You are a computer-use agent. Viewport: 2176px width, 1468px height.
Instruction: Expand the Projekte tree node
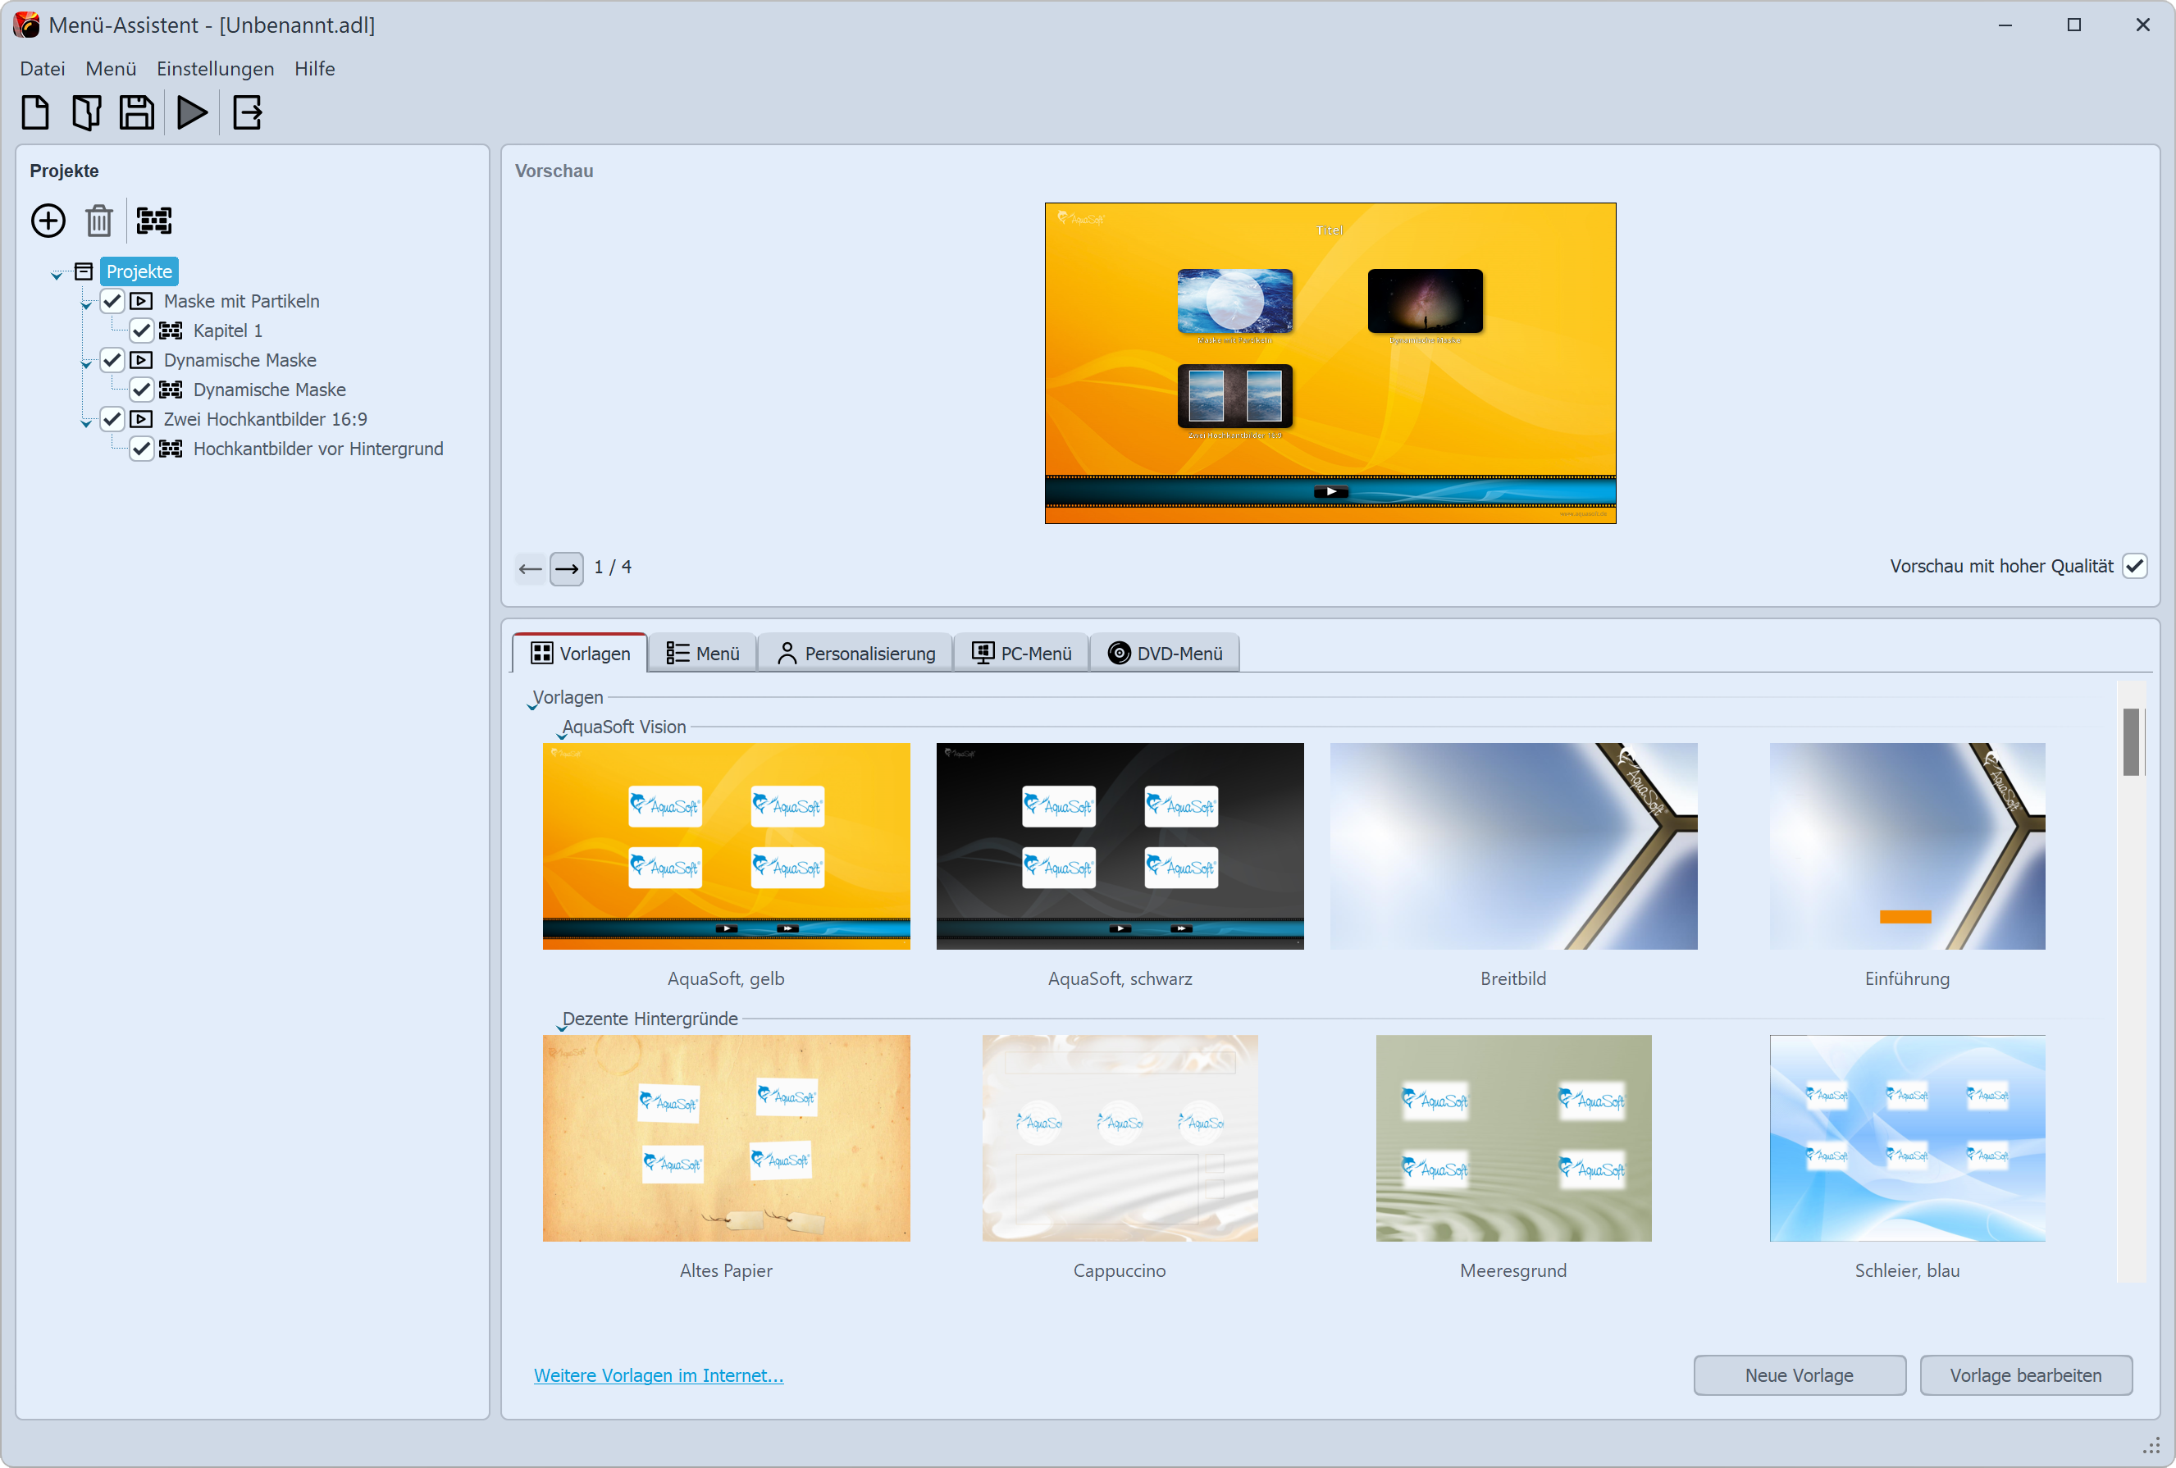(56, 271)
